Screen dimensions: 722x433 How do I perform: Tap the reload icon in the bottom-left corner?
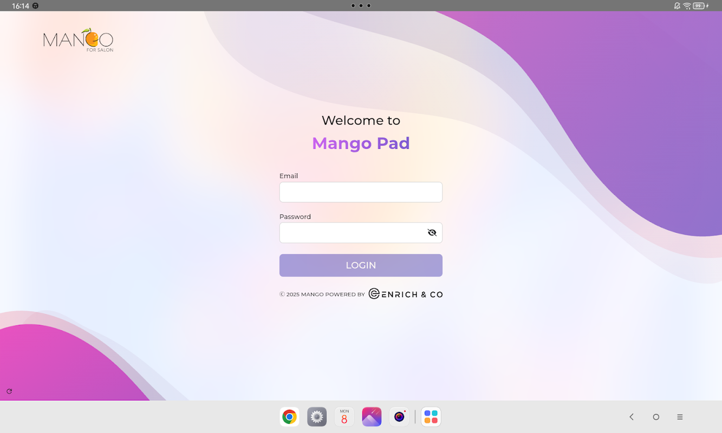tap(9, 391)
